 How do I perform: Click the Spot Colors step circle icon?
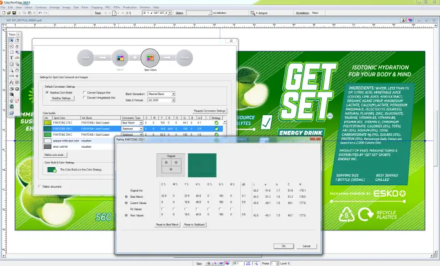click(150, 58)
